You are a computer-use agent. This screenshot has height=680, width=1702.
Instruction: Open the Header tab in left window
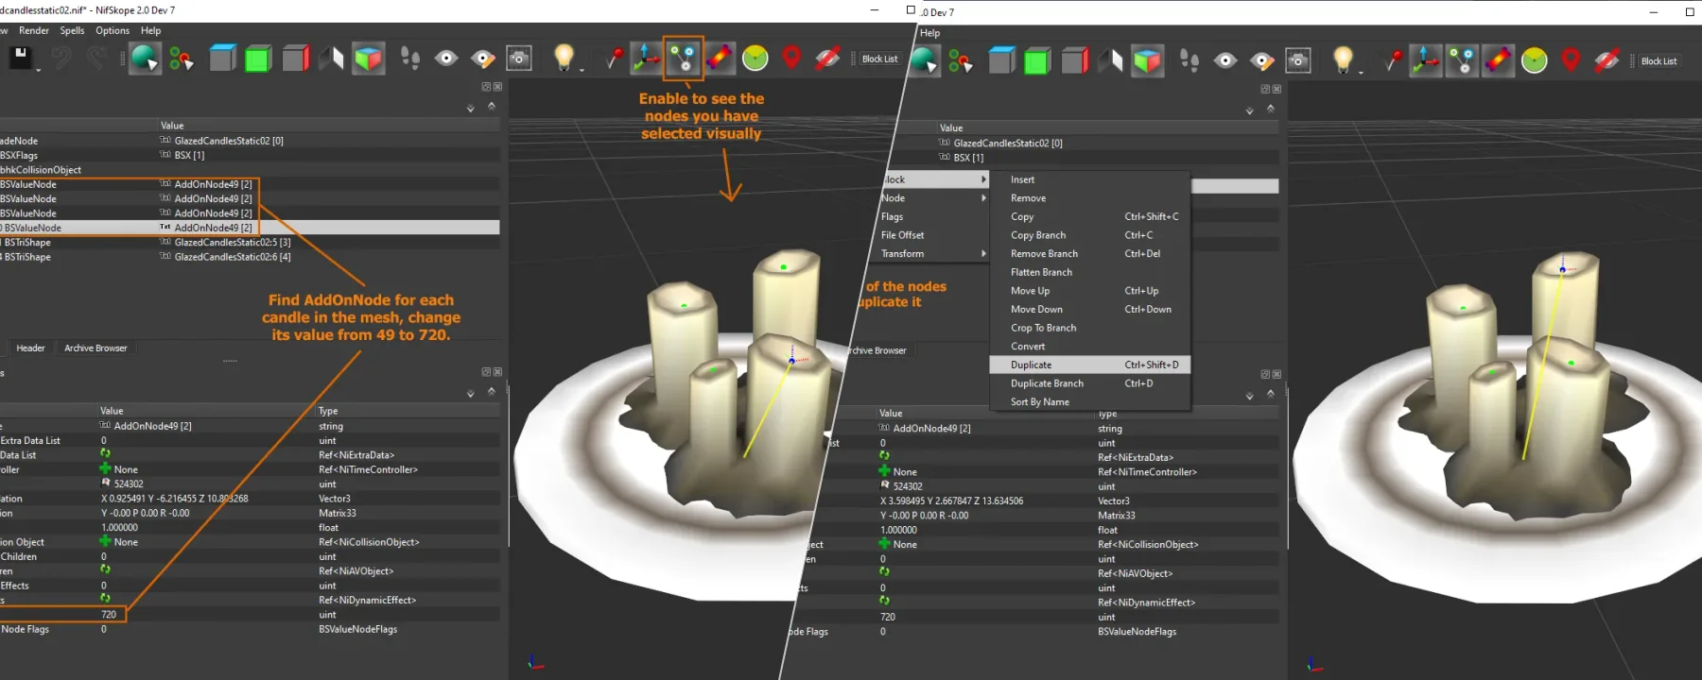point(30,348)
